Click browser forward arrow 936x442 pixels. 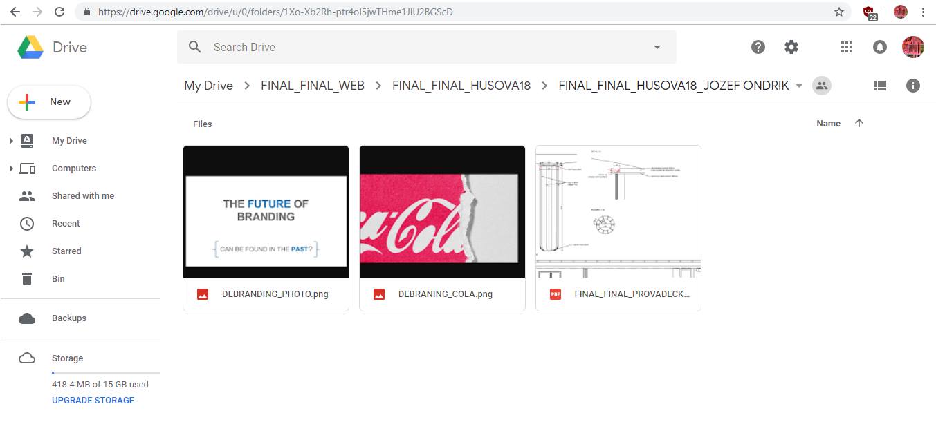(37, 12)
